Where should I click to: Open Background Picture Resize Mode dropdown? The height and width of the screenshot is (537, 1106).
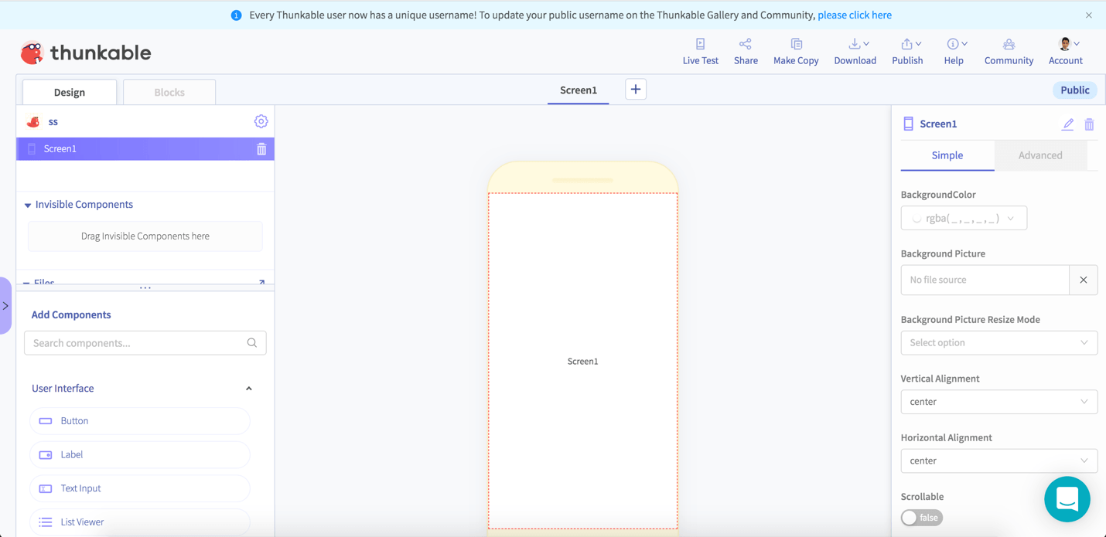998,343
